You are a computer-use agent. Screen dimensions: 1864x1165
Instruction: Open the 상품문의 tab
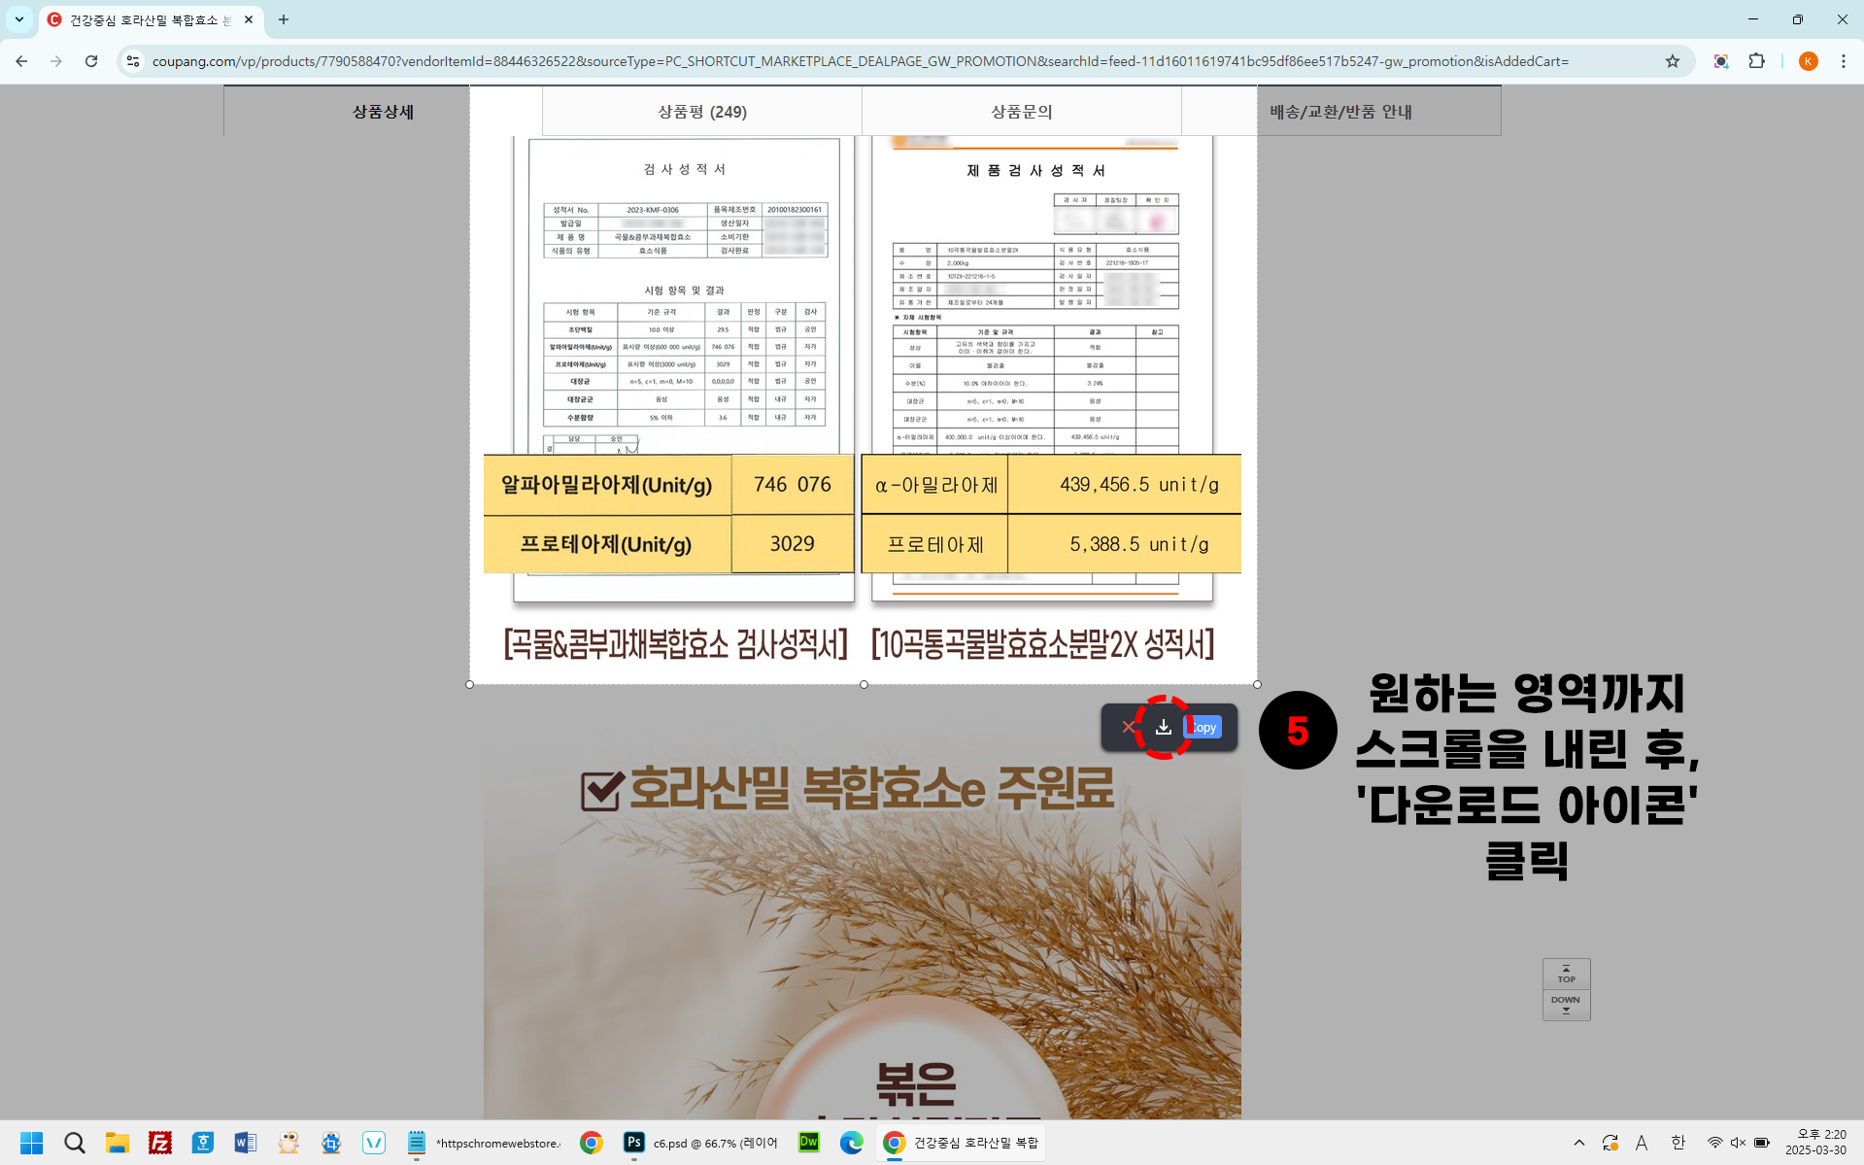[1021, 112]
